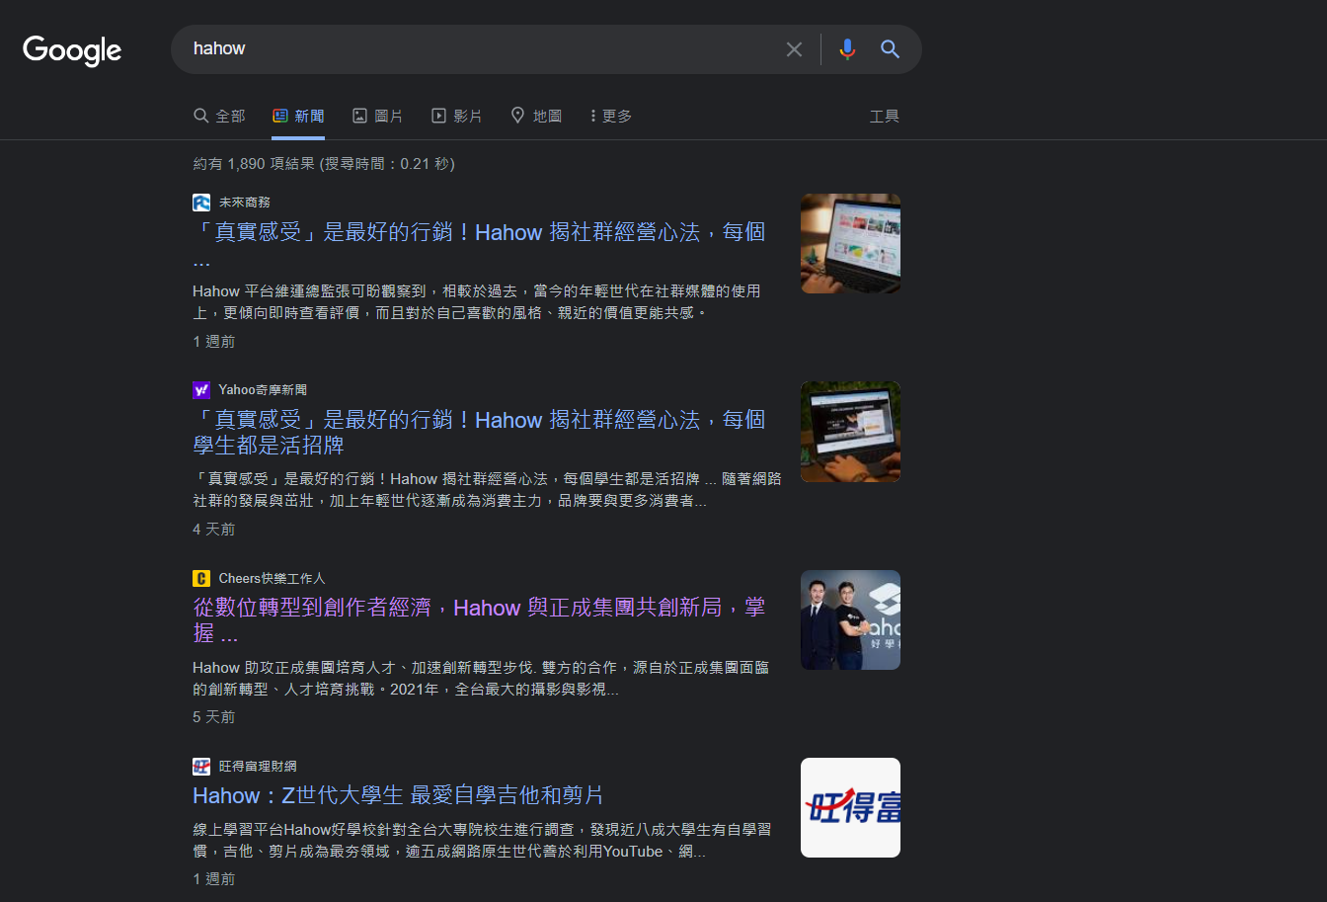The height and width of the screenshot is (902, 1327).
Task: Open the Yahoo headline ending 每個學生都是活招牌
Action: pyautogui.click(x=479, y=433)
